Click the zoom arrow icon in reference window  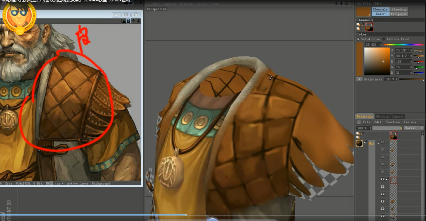tap(138, 21)
